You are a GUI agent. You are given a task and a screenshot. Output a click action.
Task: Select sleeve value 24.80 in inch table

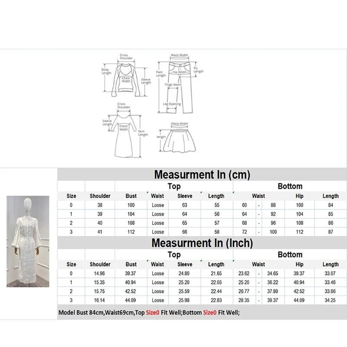click(184, 274)
